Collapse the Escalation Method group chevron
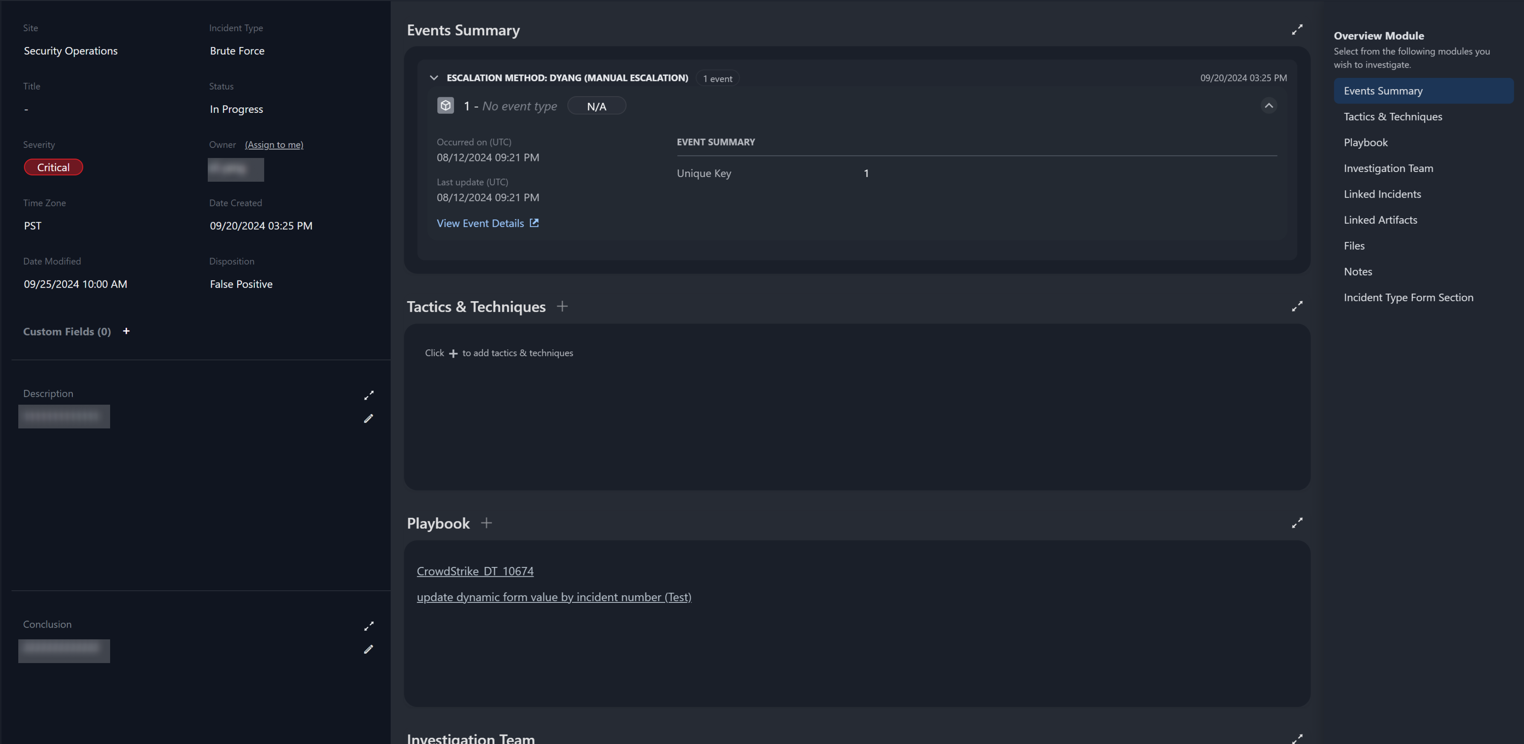The width and height of the screenshot is (1524, 744). pos(434,77)
